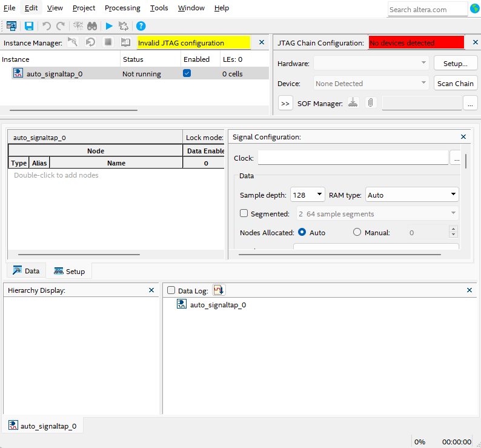
Task: Close the Hierarchy Display panel
Action: (151, 290)
